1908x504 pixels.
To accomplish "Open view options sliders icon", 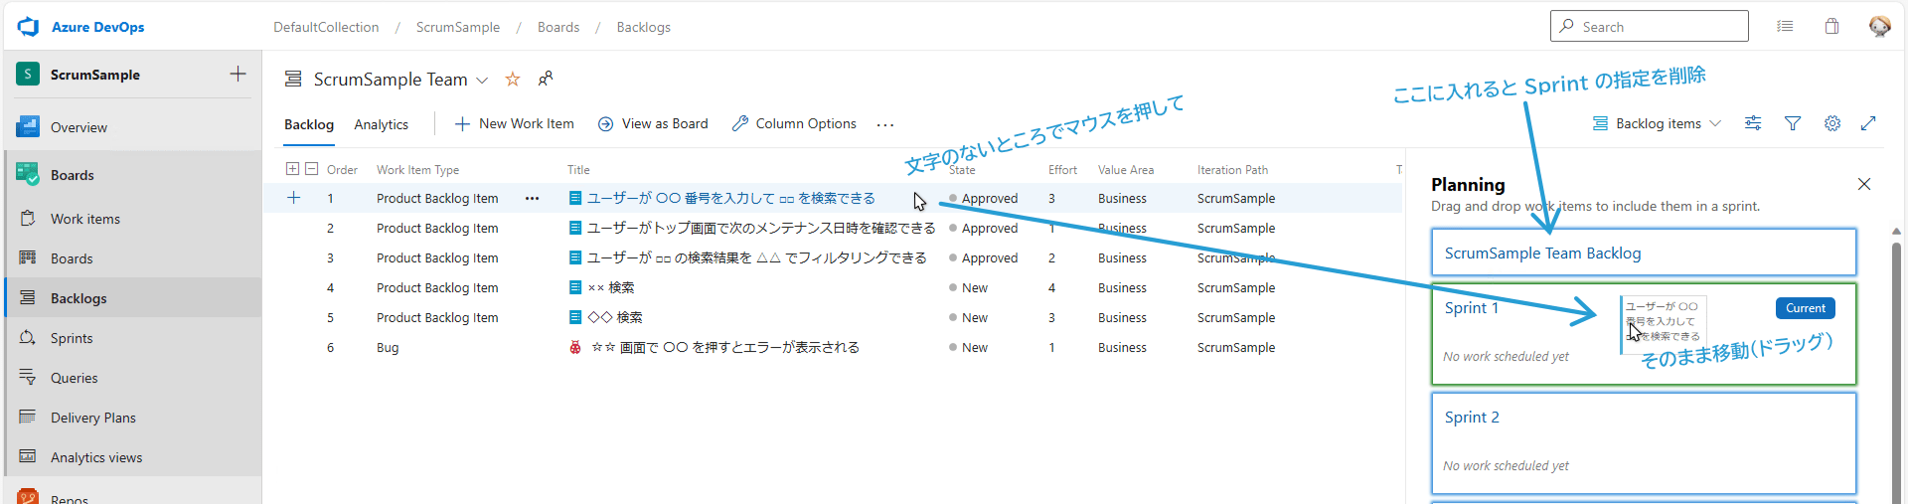I will 1753,123.
